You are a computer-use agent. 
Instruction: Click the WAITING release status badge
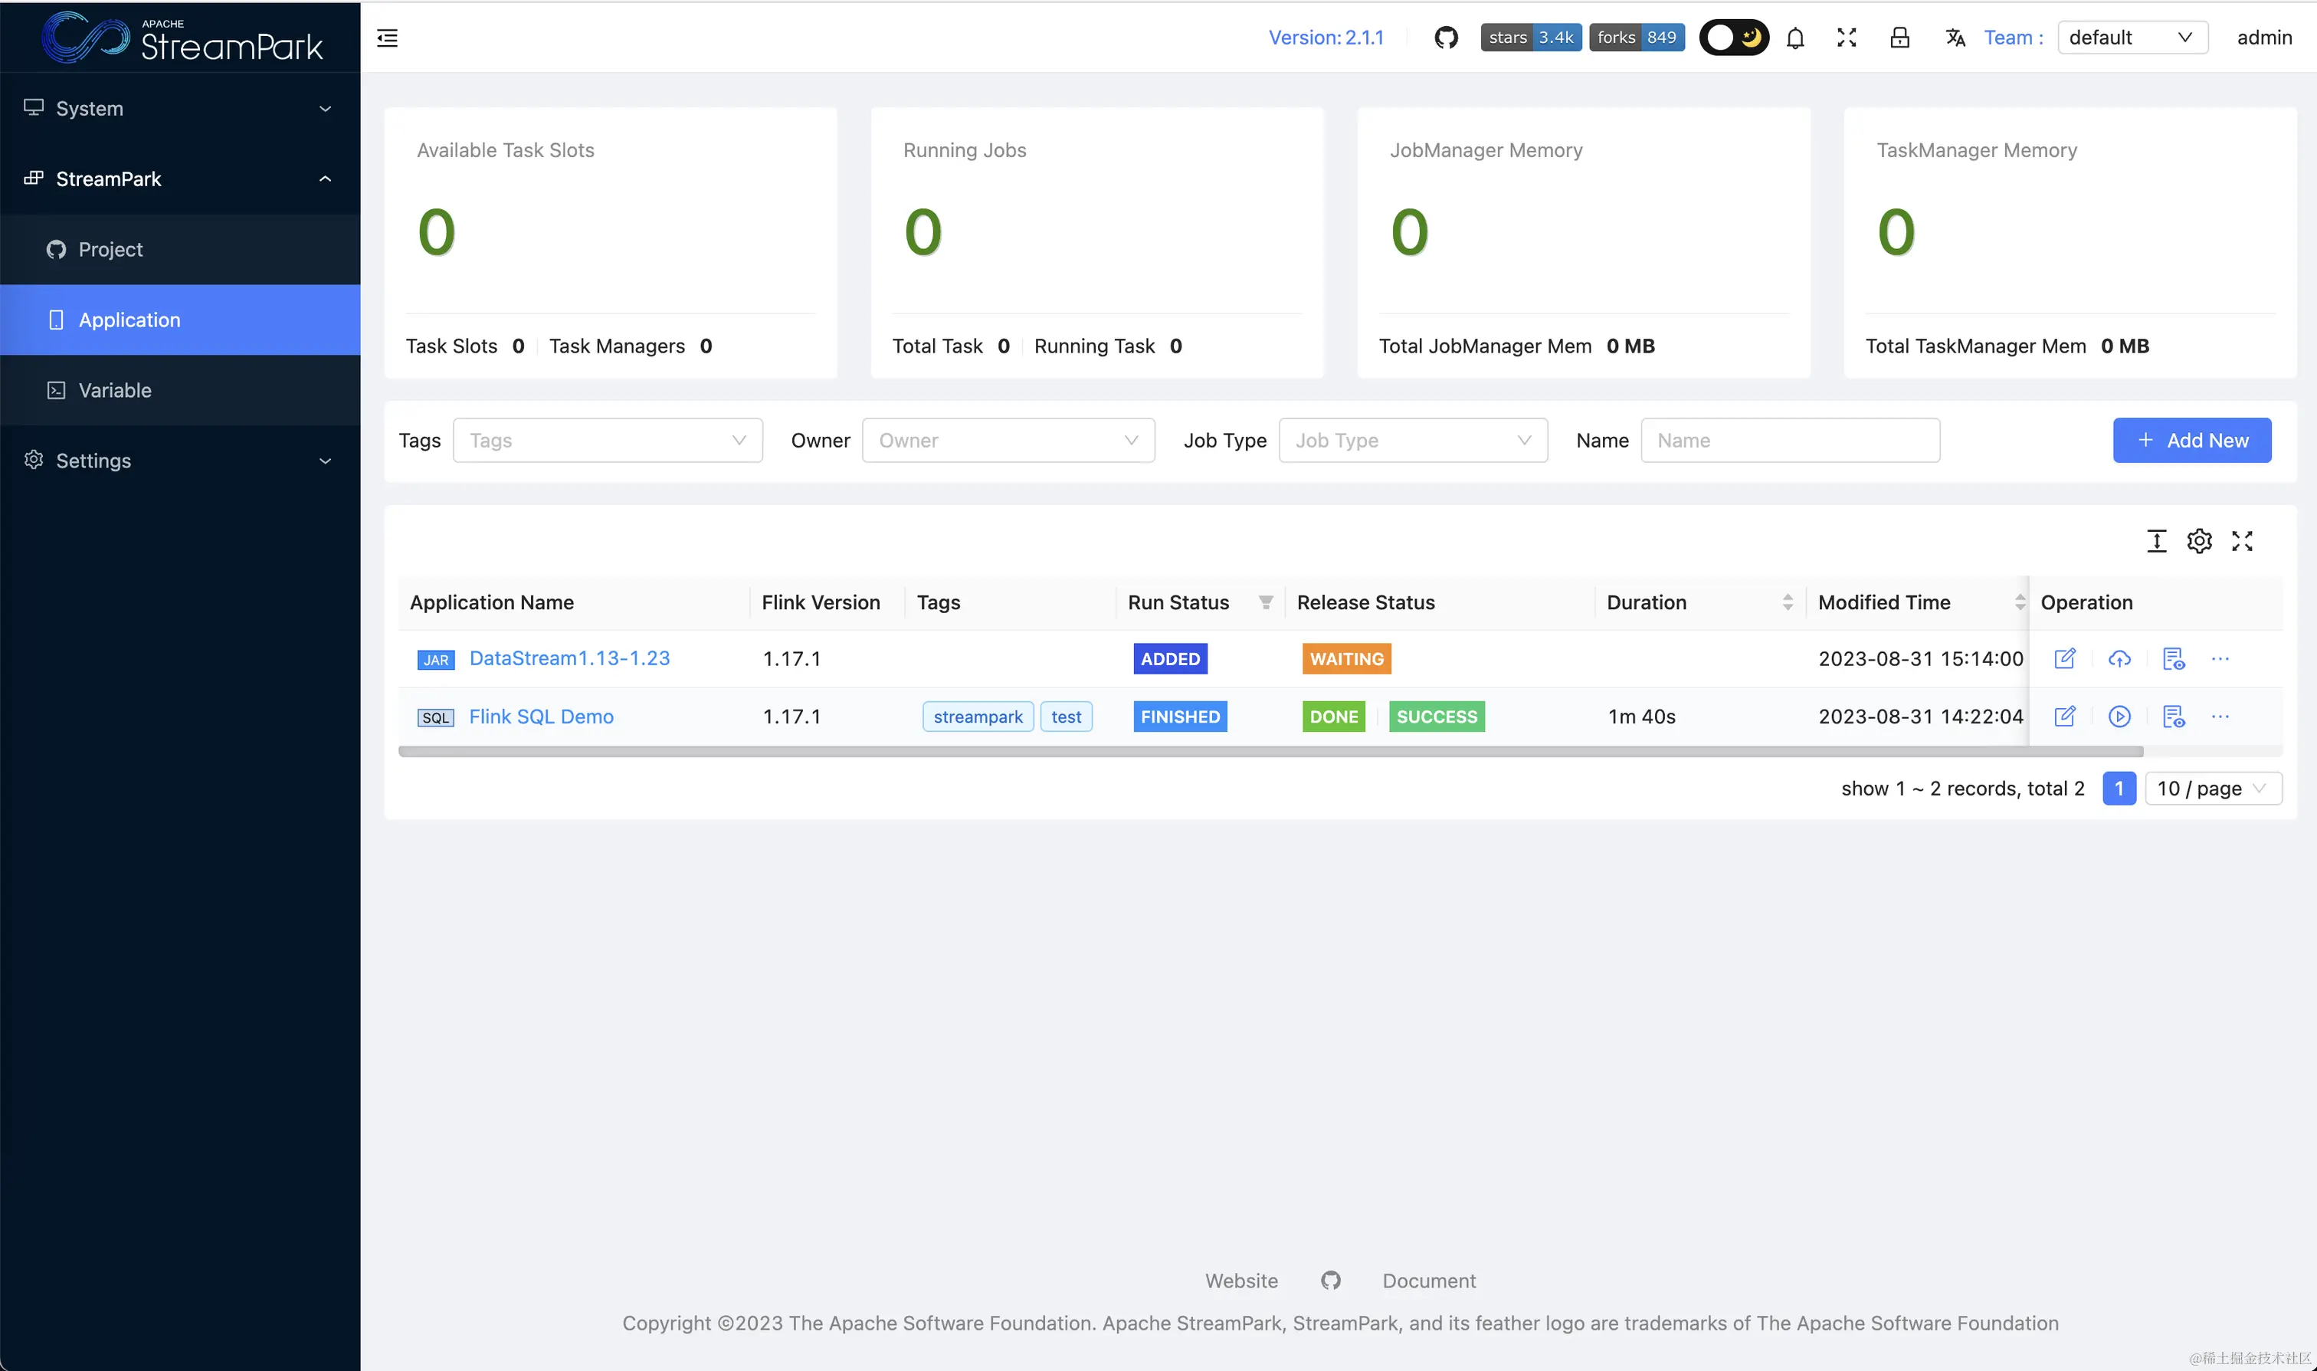click(1345, 659)
